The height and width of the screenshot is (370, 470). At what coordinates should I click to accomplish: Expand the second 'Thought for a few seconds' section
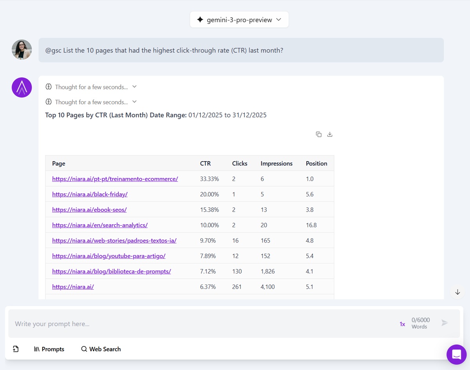click(x=91, y=102)
